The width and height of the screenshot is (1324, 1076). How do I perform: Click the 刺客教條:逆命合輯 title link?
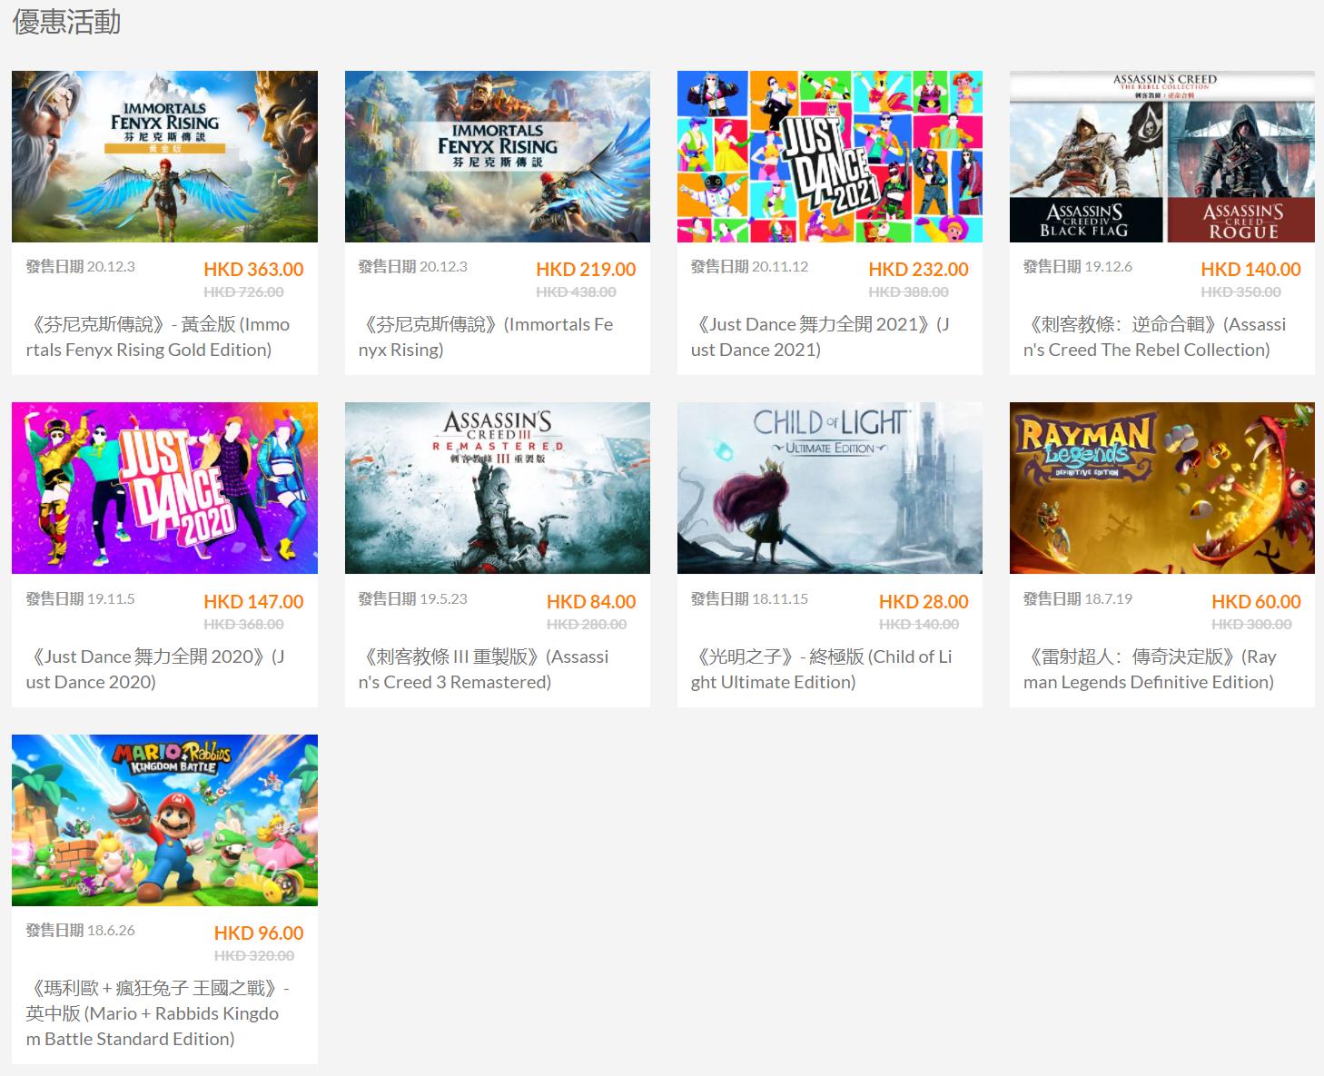coord(1154,337)
